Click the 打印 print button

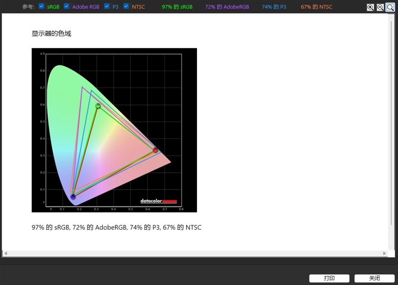329,278
